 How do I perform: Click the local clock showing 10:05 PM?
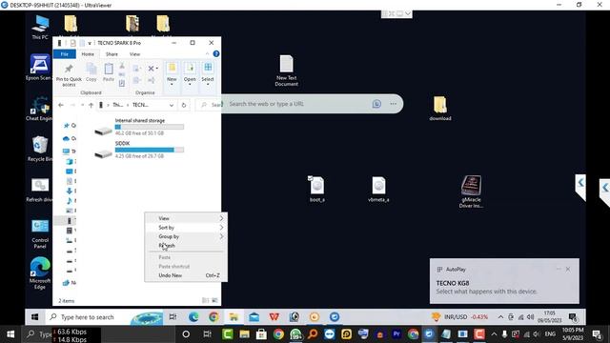(x=573, y=334)
